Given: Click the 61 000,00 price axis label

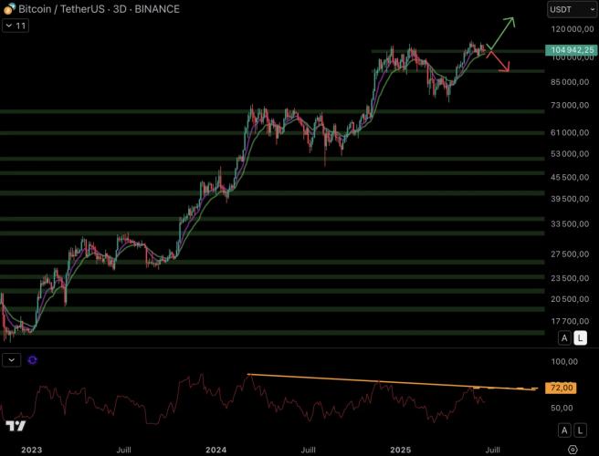Looking at the screenshot, I should [570, 132].
